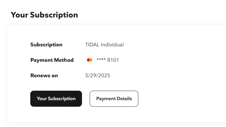This screenshot has width=226, height=127.
Task: Click the masked card number ending 8101
Action: pyautogui.click(x=108, y=60)
